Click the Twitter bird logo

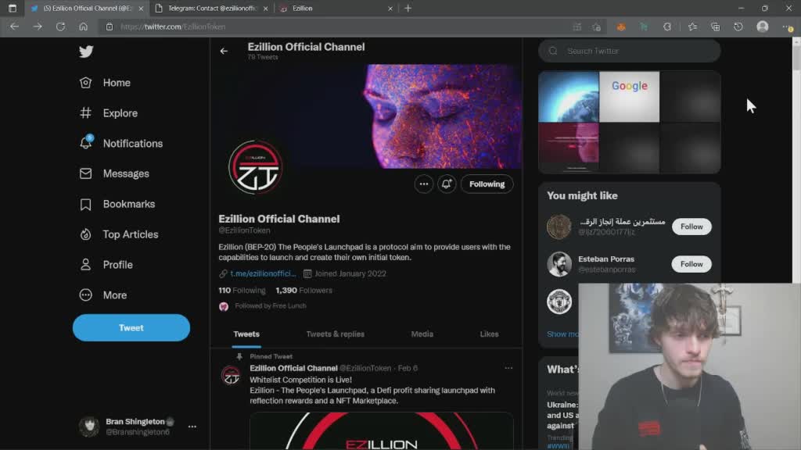(x=86, y=52)
